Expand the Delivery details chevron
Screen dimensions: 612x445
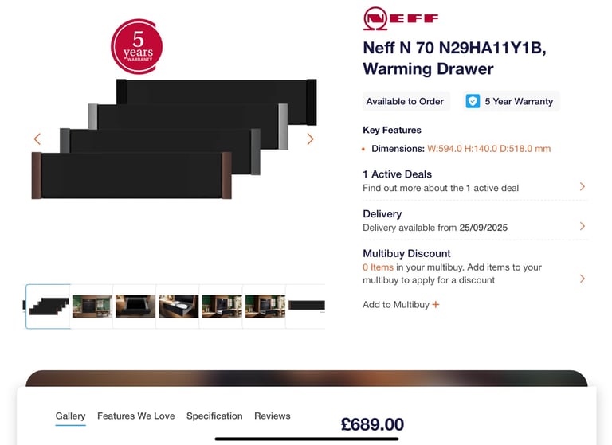[x=583, y=226]
